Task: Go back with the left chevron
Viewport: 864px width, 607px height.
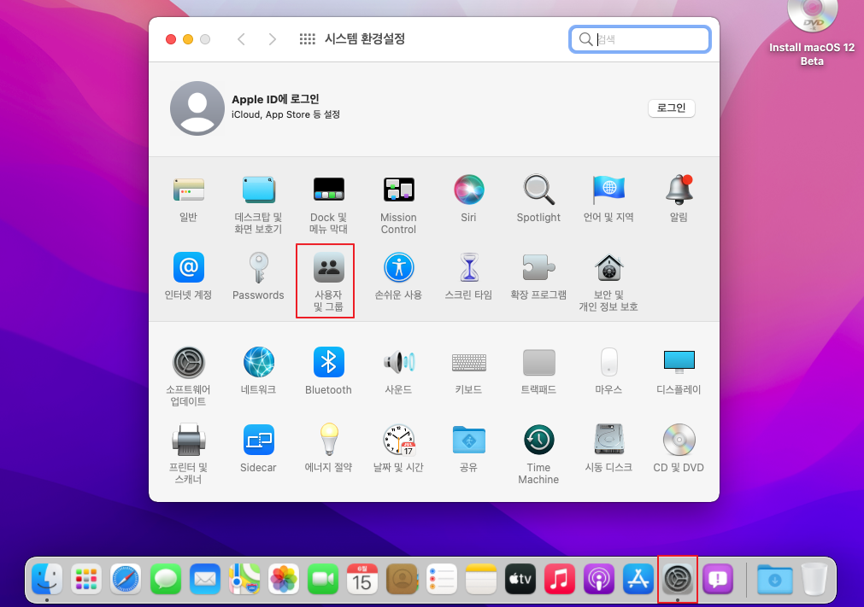Action: pos(241,39)
